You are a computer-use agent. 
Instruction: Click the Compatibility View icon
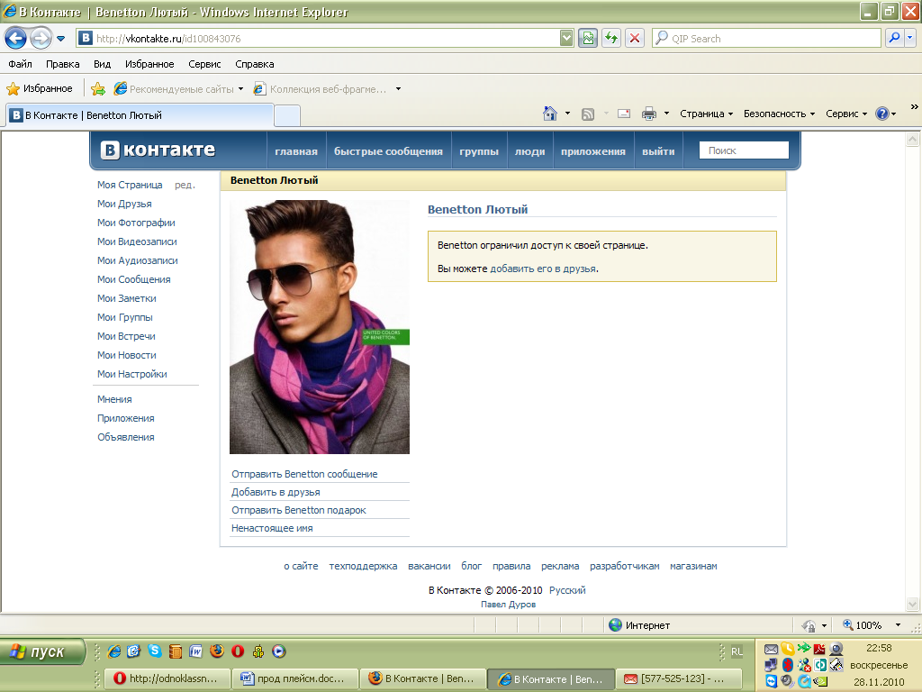587,38
